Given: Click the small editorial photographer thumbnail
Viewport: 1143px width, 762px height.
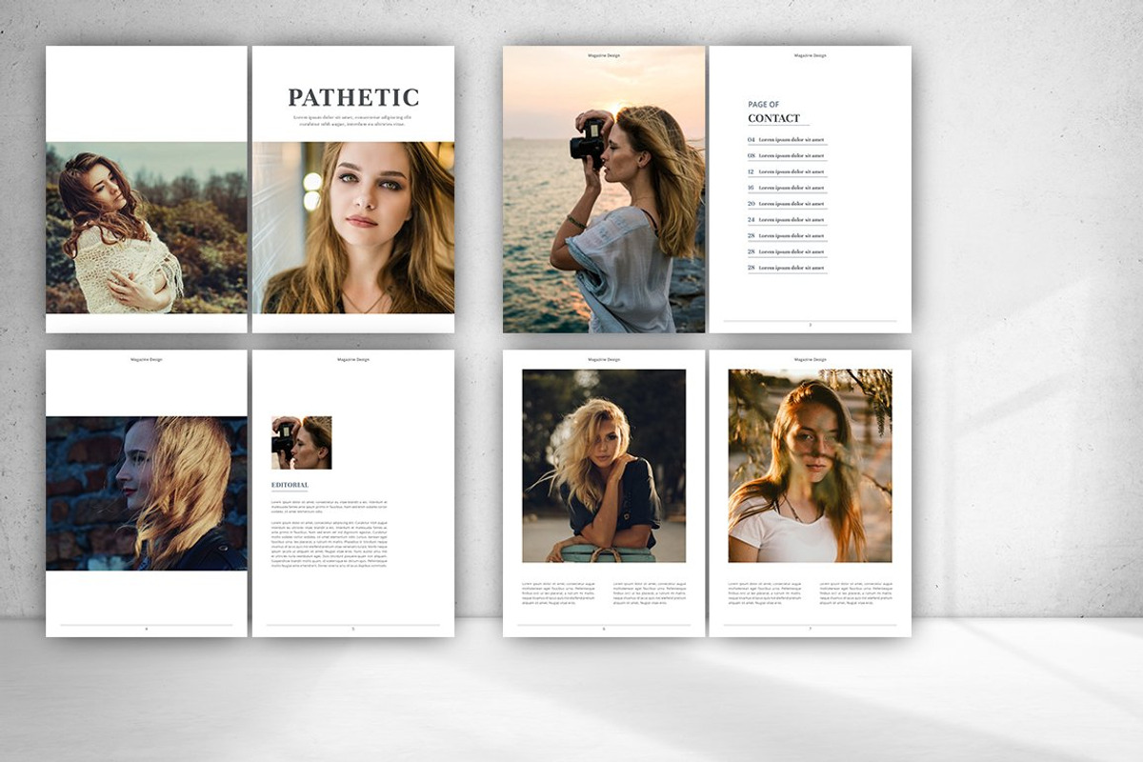Looking at the screenshot, I should (300, 443).
